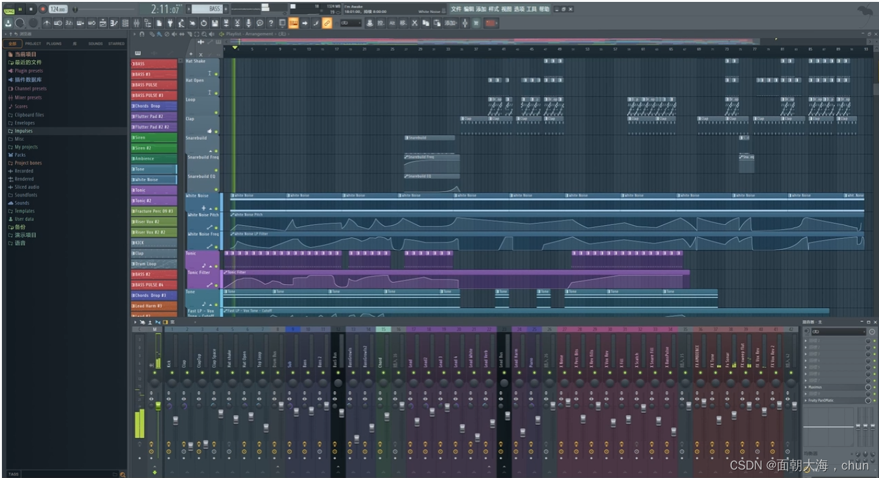879x478 pixels.
Task: Select the Fracture Perc 09 #3 pattern
Action: coord(154,211)
